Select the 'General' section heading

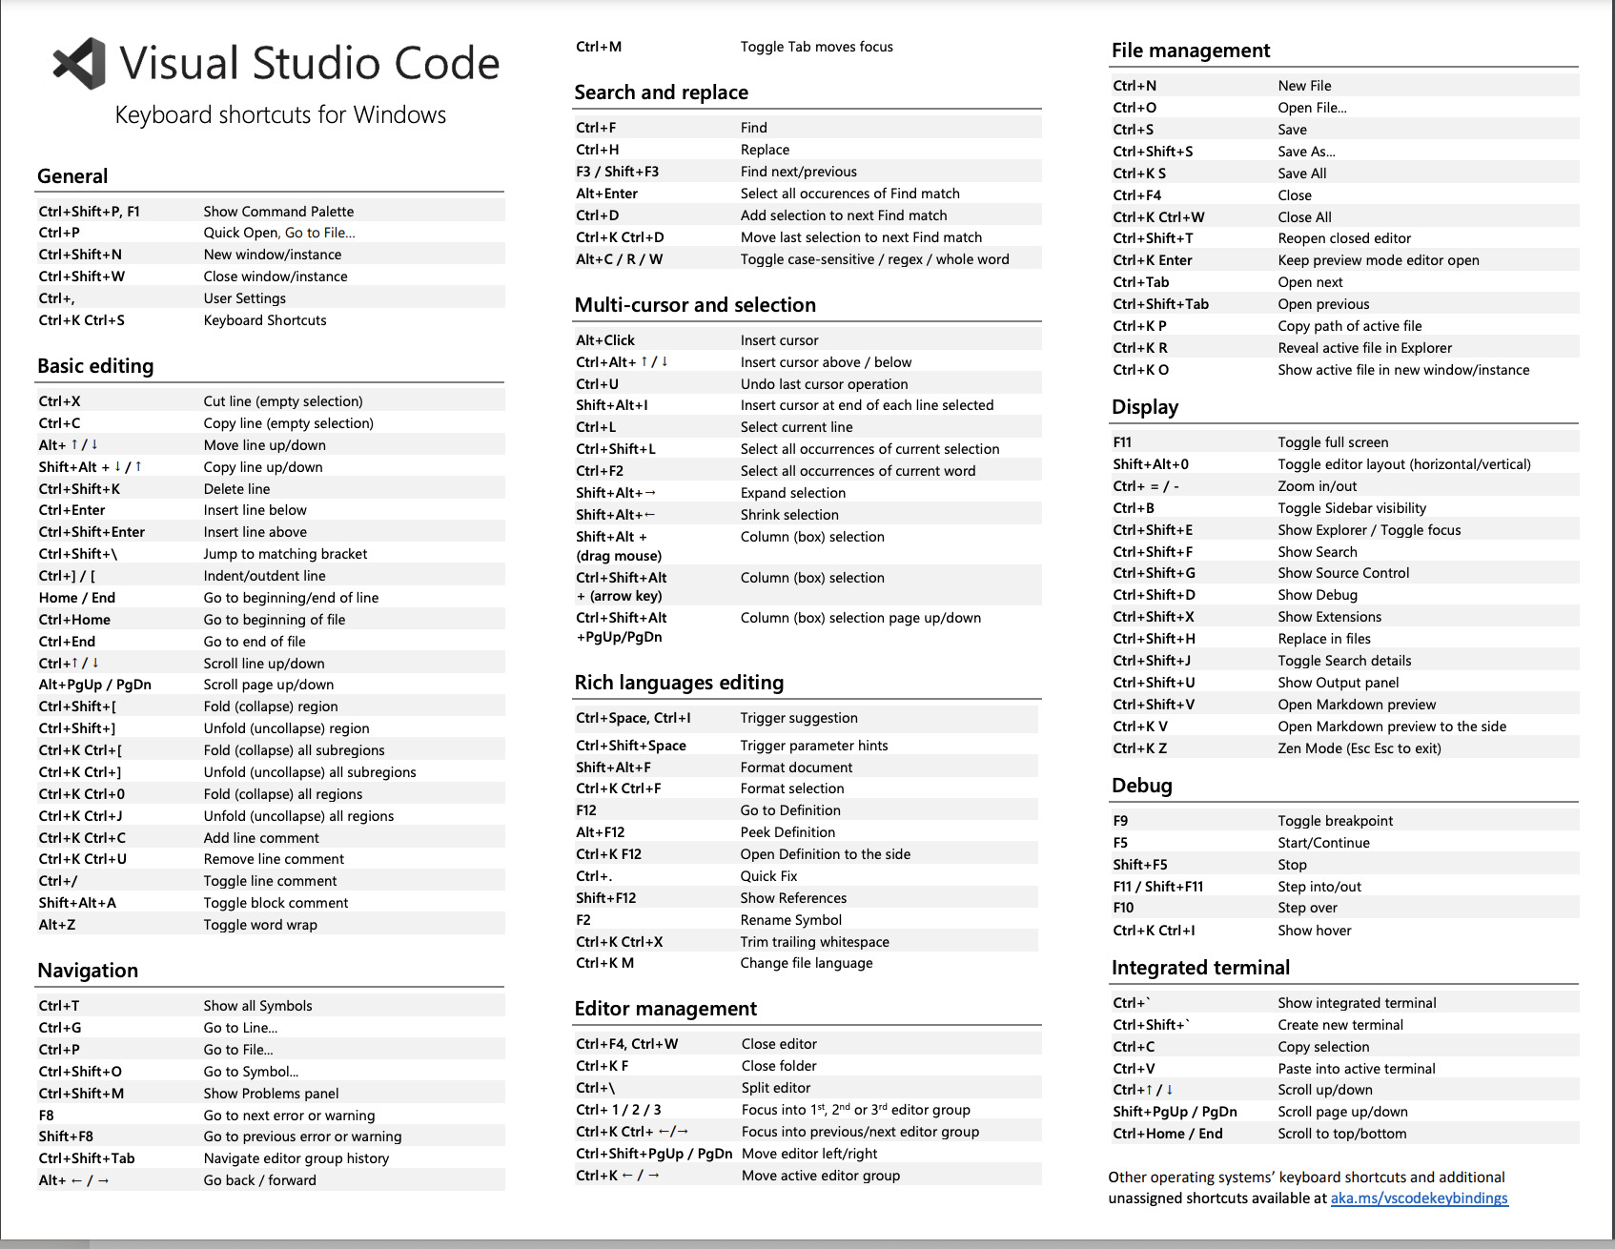(x=72, y=175)
